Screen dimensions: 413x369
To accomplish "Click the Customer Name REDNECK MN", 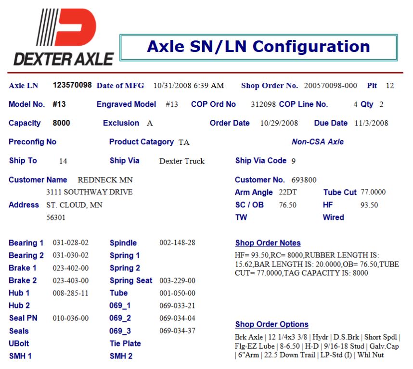I will 105,180.
